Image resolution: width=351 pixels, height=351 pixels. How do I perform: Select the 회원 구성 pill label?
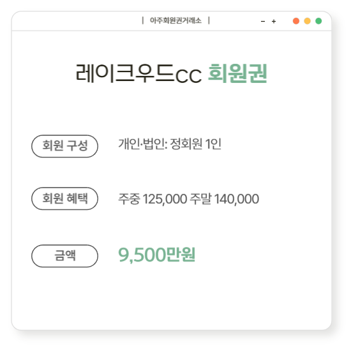coord(64,146)
